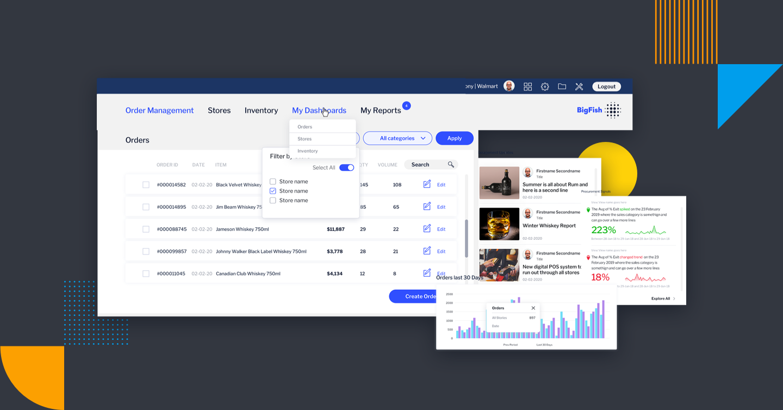
Task: Open the tools wrench icon
Action: [x=579, y=86]
